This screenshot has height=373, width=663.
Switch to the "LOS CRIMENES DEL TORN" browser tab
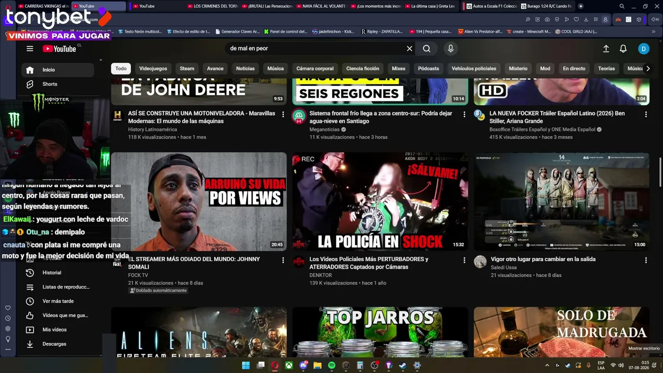212,6
